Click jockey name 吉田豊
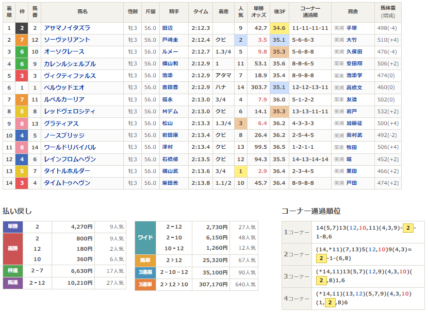 click(x=170, y=87)
